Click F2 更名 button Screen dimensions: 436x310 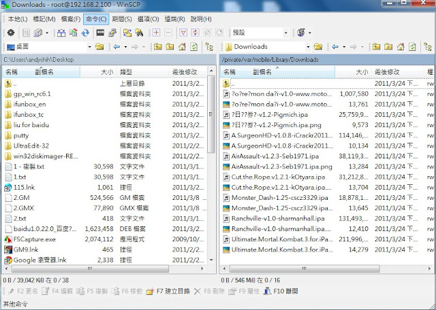point(22,291)
